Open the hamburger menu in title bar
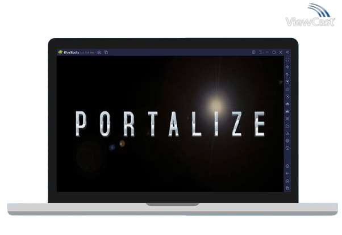Screen dimensions: 342x235 [x=260, y=52]
